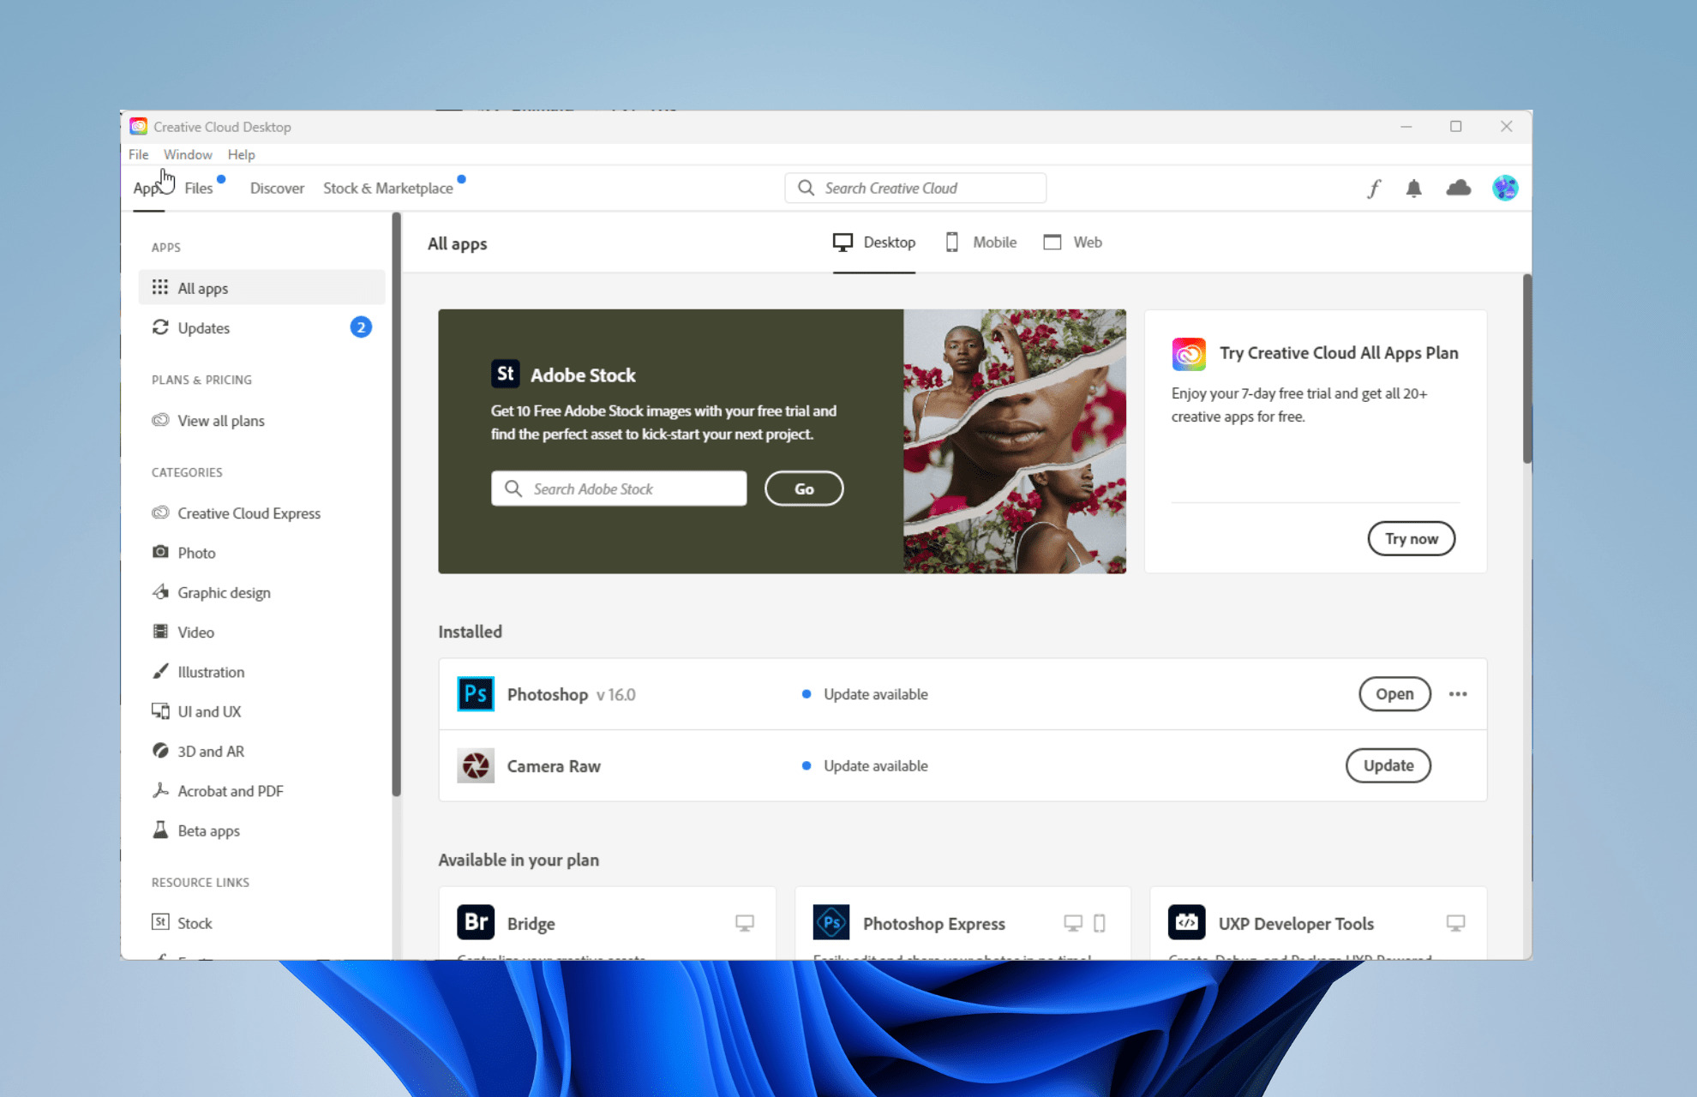
Task: Click the desktop platform icon on the UXP Developer Tools card
Action: pos(1455,923)
